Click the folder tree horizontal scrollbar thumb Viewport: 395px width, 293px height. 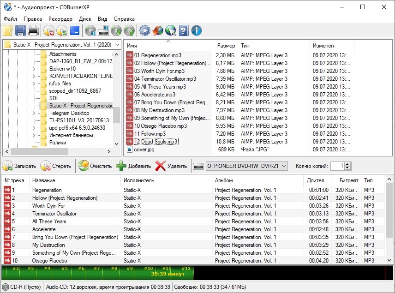click(x=39, y=151)
